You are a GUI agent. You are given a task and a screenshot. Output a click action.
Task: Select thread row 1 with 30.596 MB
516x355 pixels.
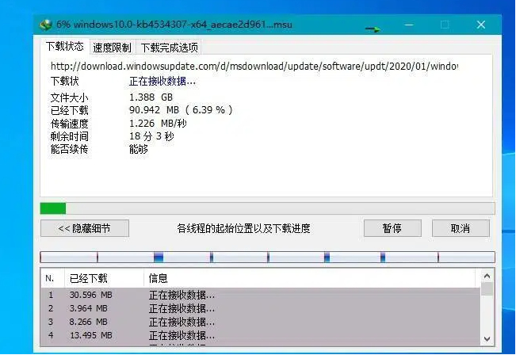point(260,295)
